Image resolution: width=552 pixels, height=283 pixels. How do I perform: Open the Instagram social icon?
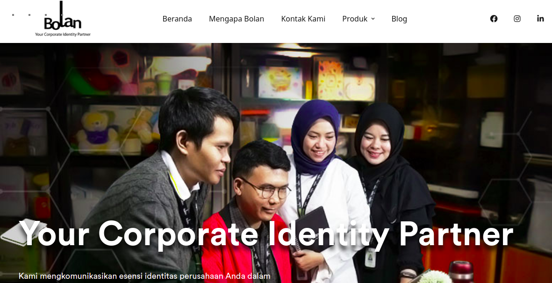click(x=517, y=19)
